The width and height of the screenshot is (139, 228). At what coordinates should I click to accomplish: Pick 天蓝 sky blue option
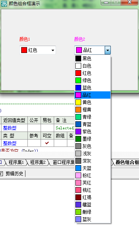[93, 168]
